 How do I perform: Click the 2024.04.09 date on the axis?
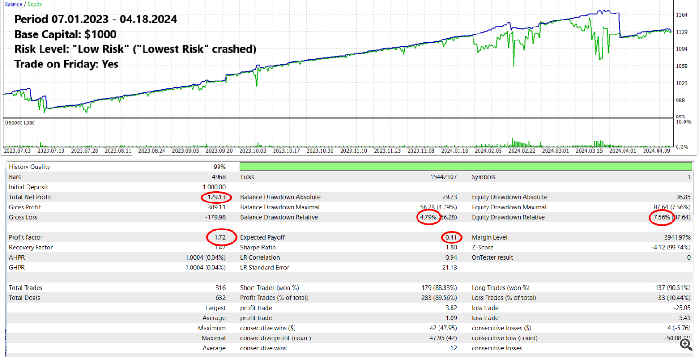(657, 151)
